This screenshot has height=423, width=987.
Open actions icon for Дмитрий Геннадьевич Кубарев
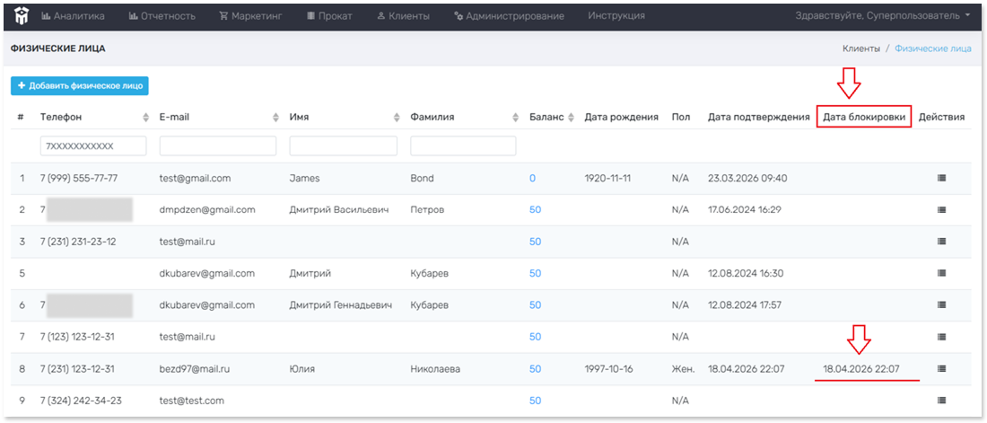[941, 305]
